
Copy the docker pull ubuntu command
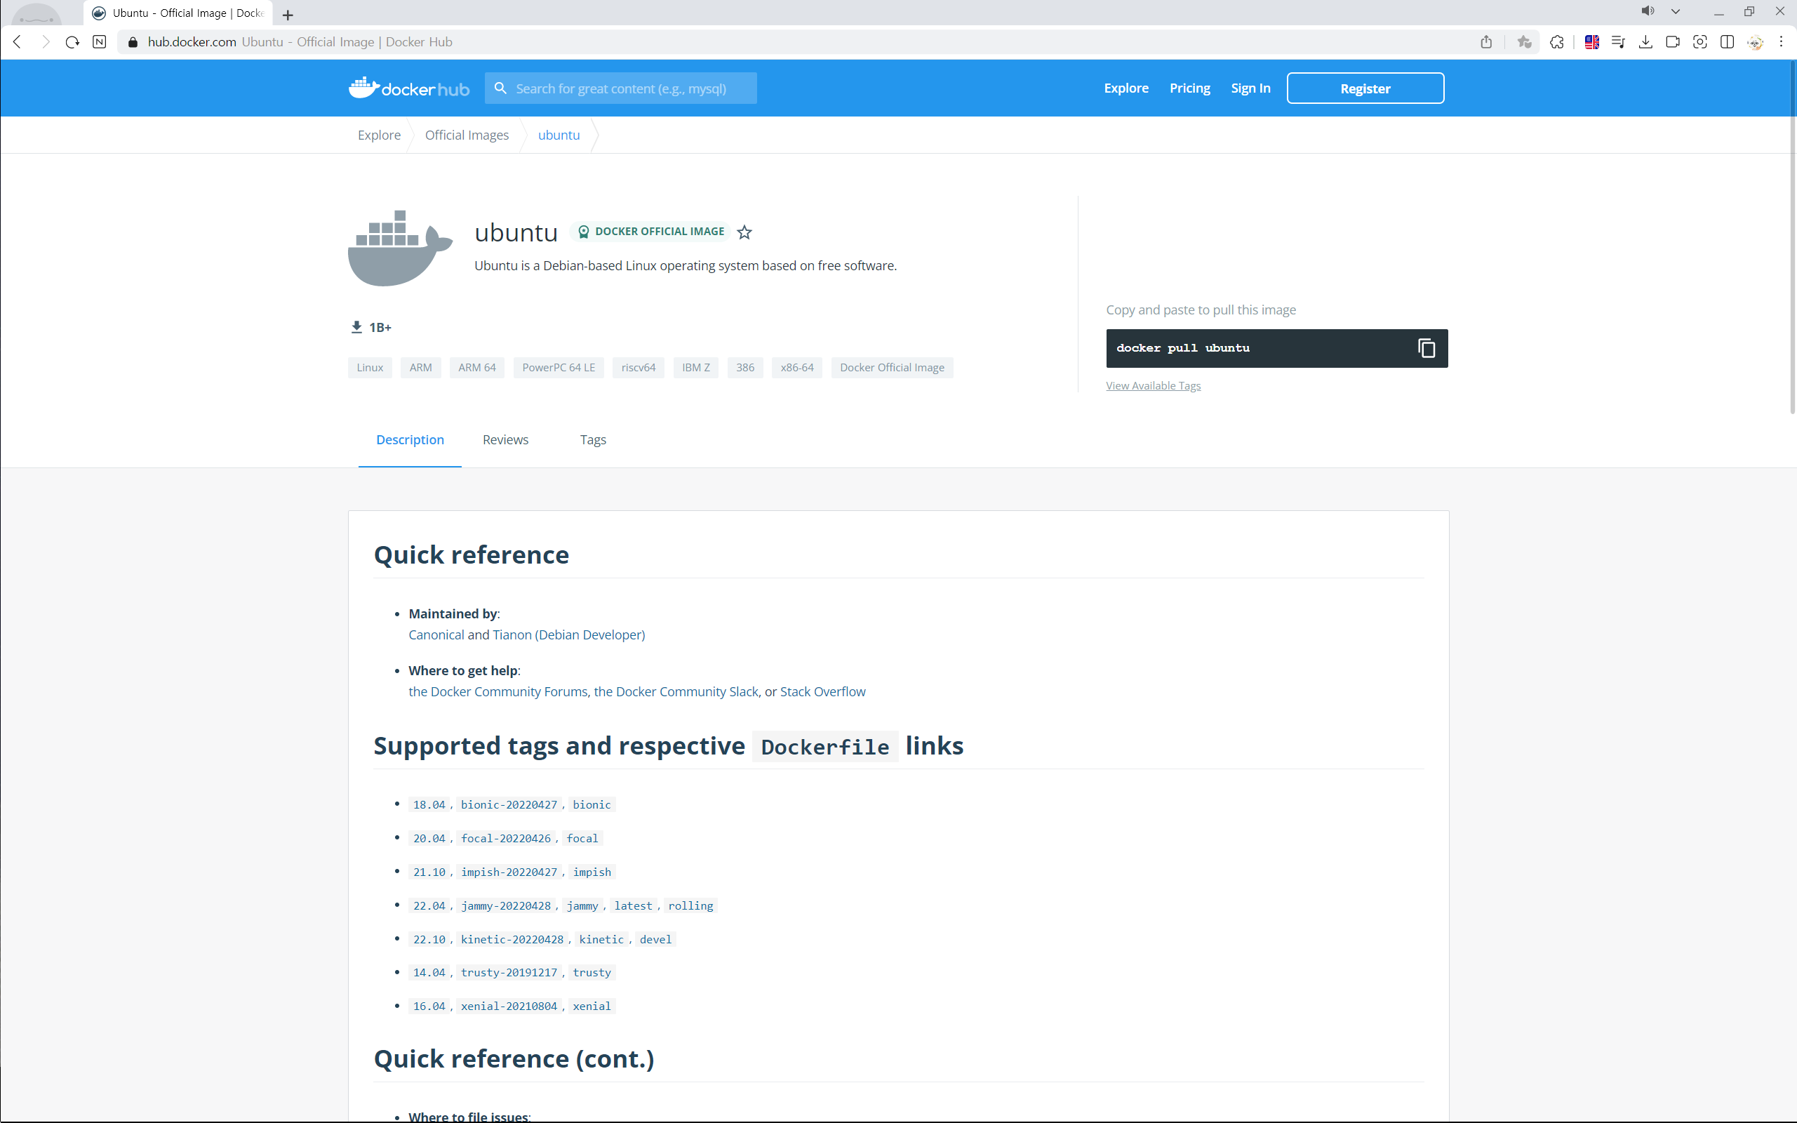pos(1426,348)
